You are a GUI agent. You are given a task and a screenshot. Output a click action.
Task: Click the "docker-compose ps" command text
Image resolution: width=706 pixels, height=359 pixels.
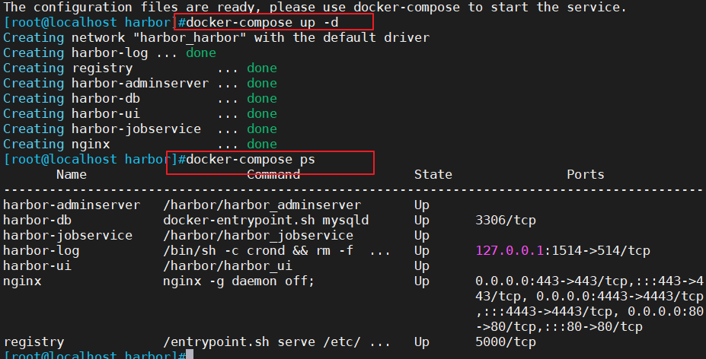click(251, 160)
